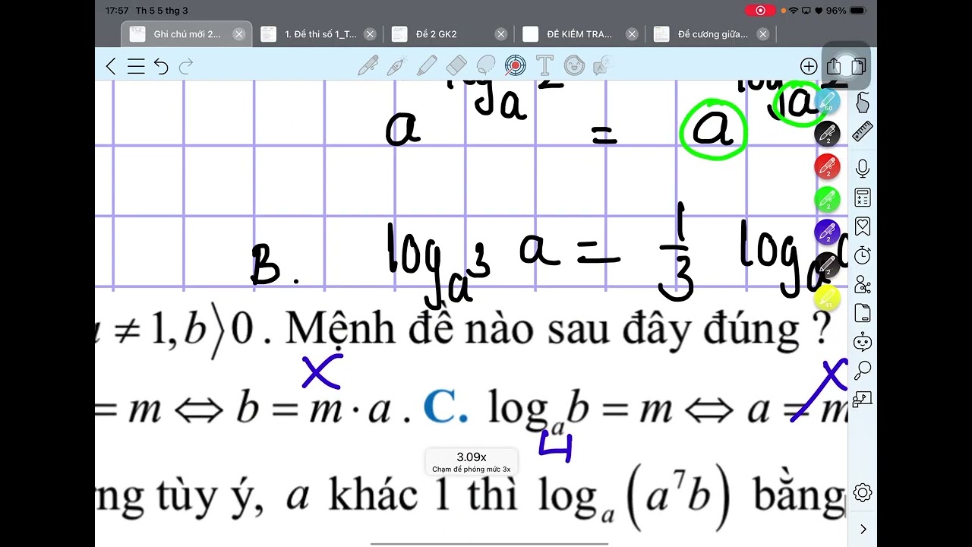
Task: Start presentation mode icon
Action: (863, 399)
